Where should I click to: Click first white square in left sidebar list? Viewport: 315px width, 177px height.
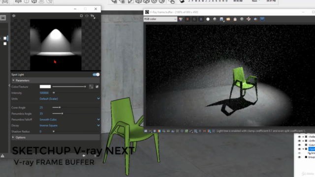(5, 38)
